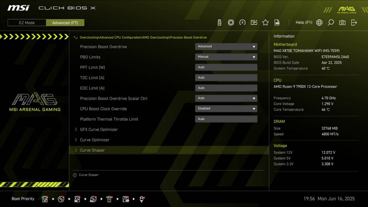Click the PPT Limit [W] input field
368x207 pixels.
[226, 67]
